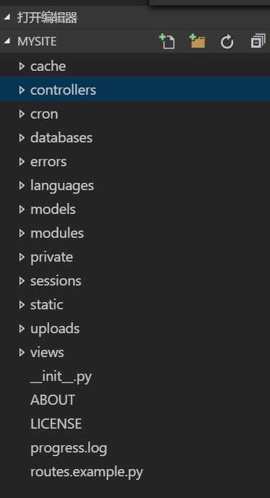Screen dimensions: 270x498
Task: Select the databases folder
Action: point(135,137)
